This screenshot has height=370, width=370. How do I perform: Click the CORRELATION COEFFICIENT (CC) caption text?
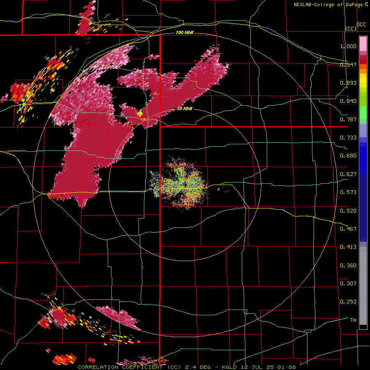(129, 367)
